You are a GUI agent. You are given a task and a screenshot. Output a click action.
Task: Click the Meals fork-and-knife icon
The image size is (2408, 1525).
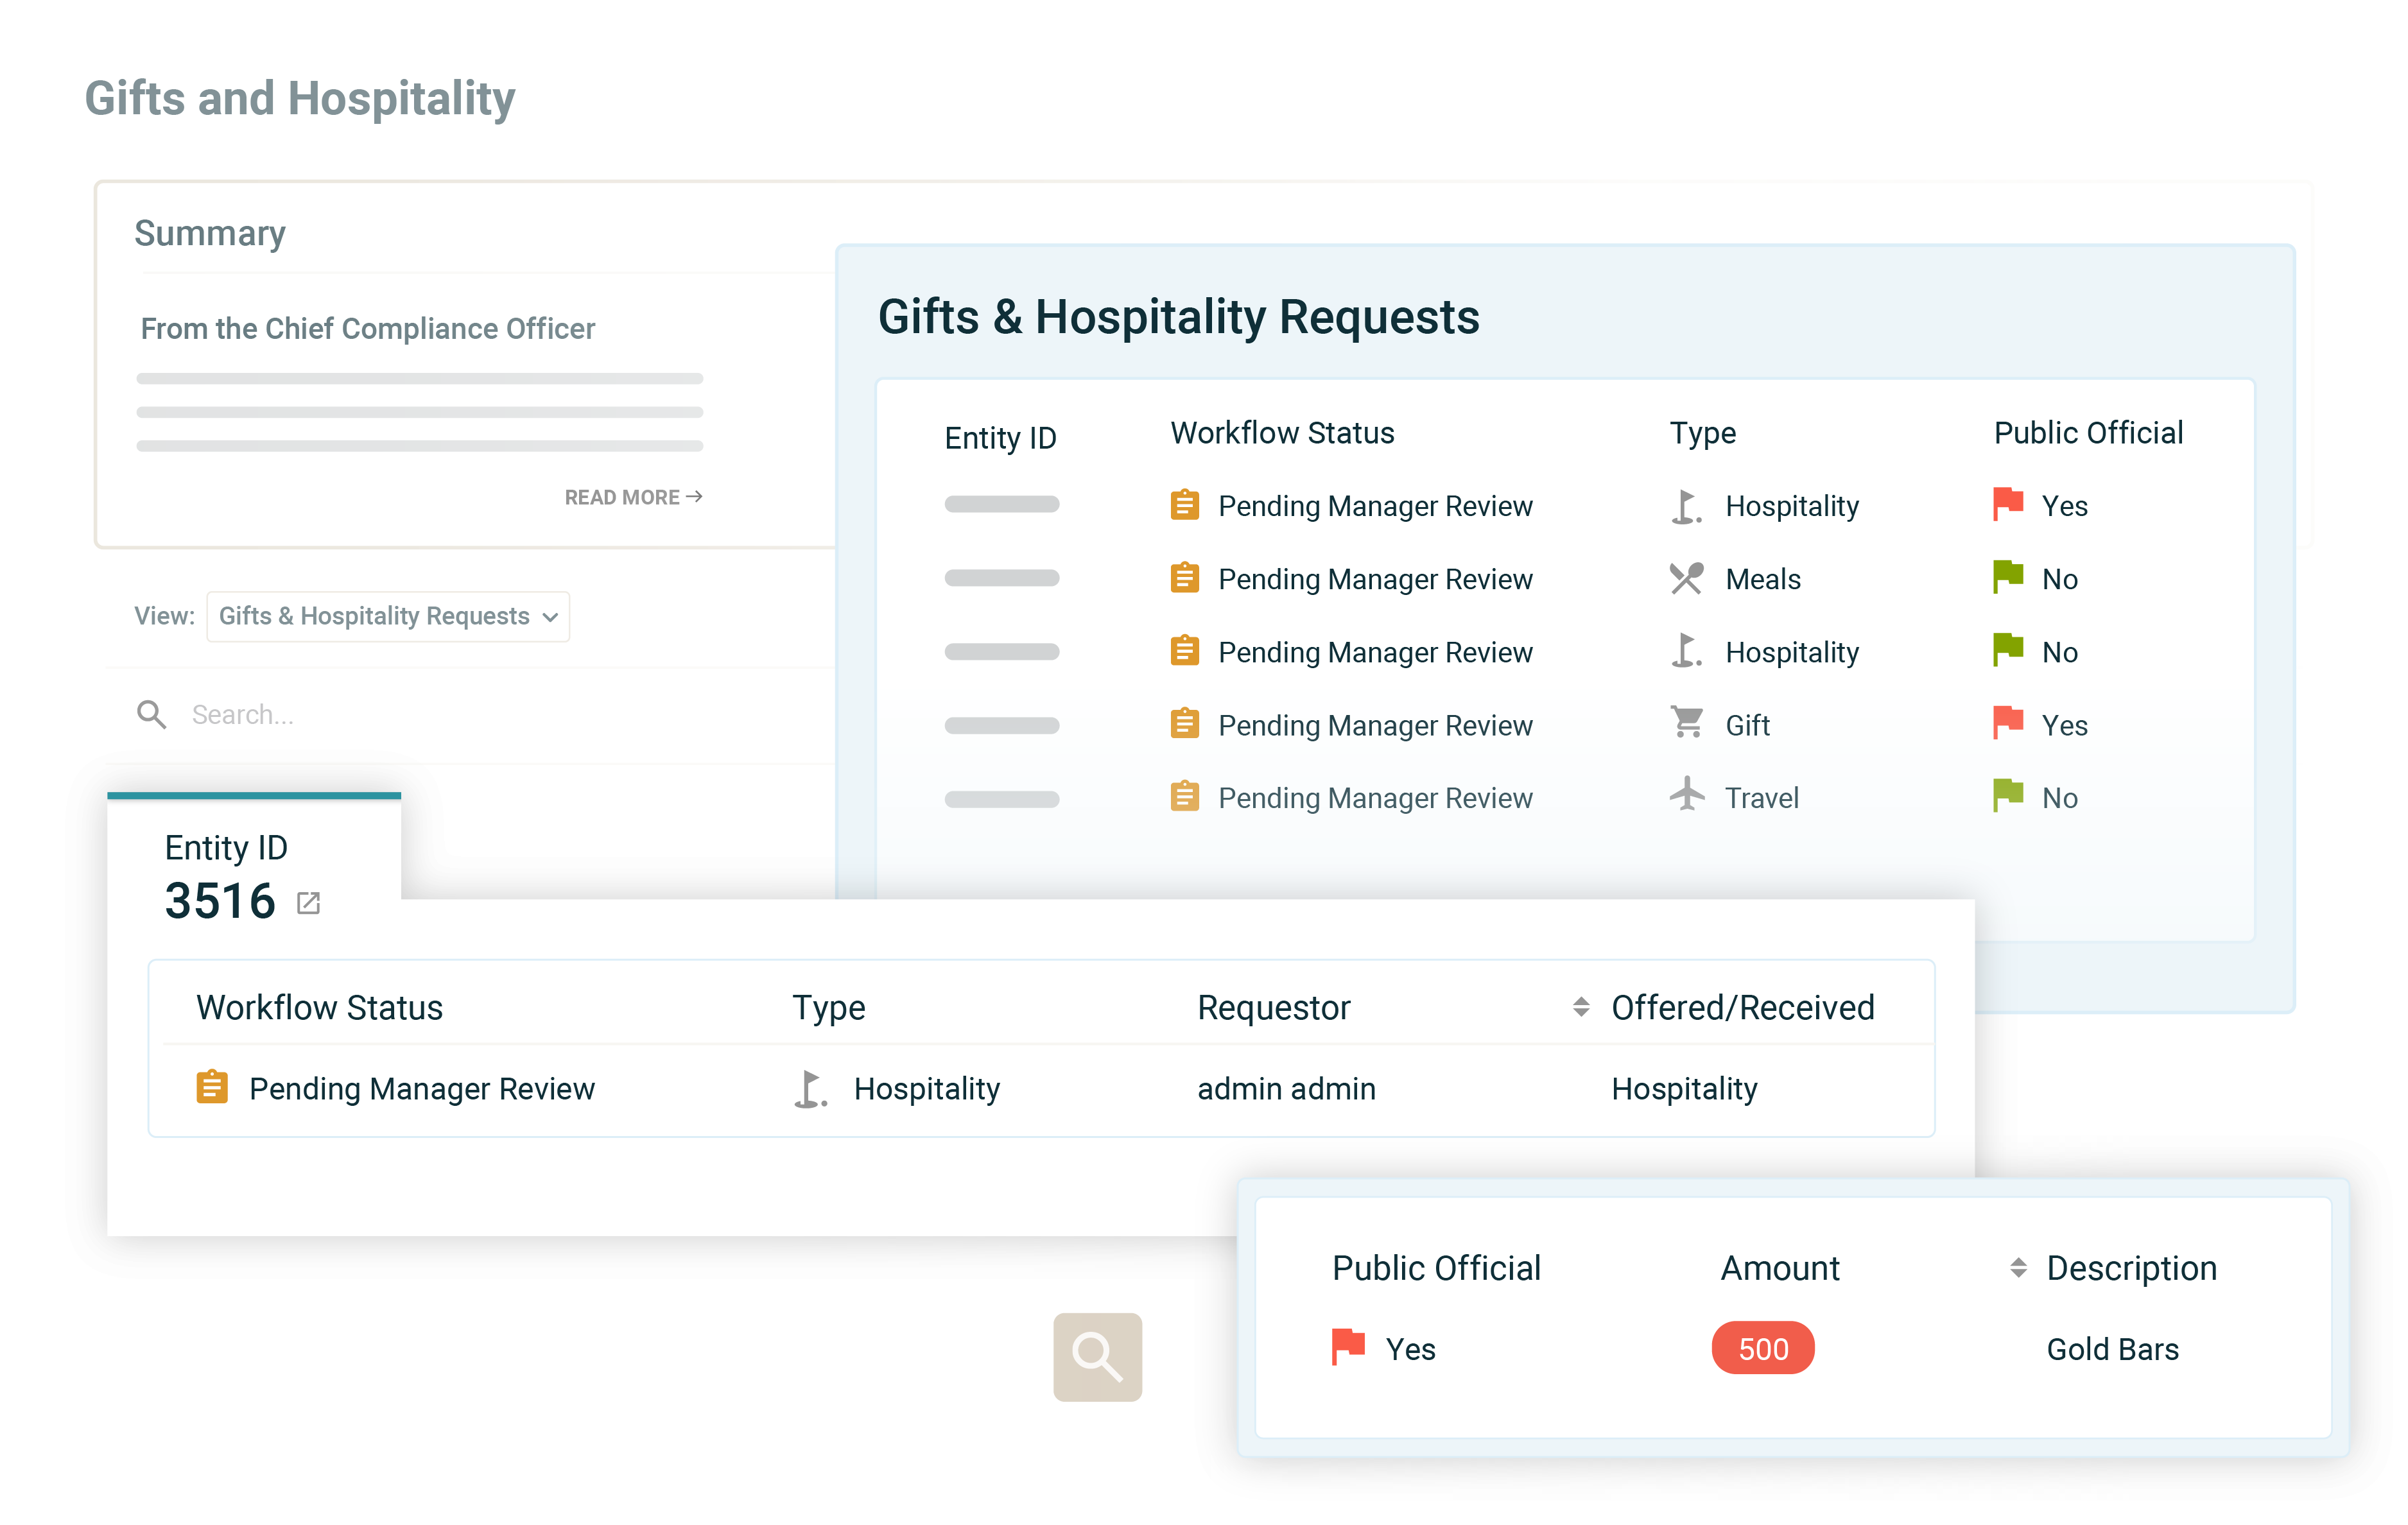tap(1686, 579)
